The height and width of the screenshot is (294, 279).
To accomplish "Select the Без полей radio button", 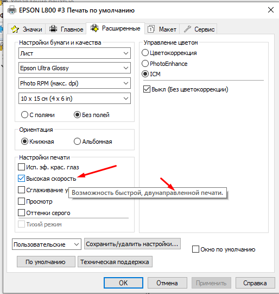I will click(77, 115).
